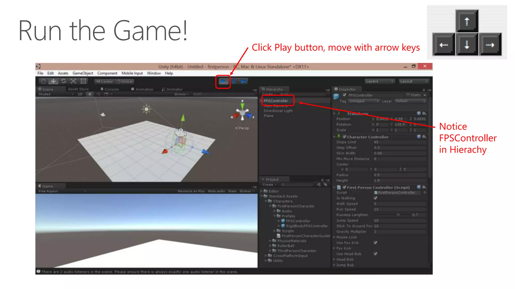Image resolution: width=515 pixels, height=289 pixels.
Task: Open scene Gizmos dropdown
Action: (182, 94)
